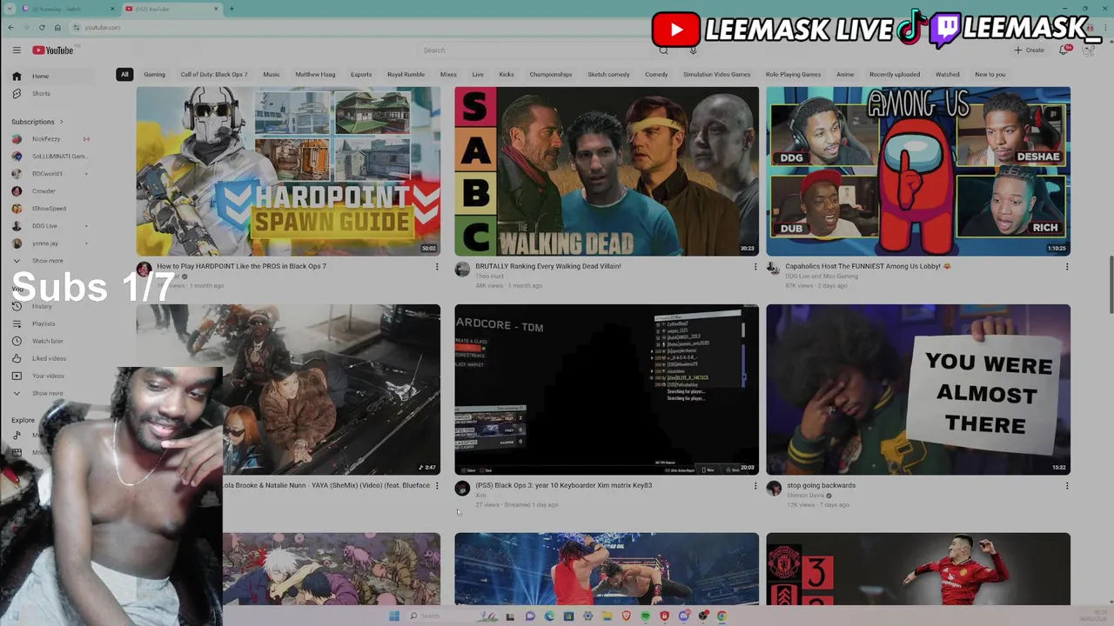Grab the page vertical scrollbar thumb
Viewport: 1114px width, 626px height.
1110,285
